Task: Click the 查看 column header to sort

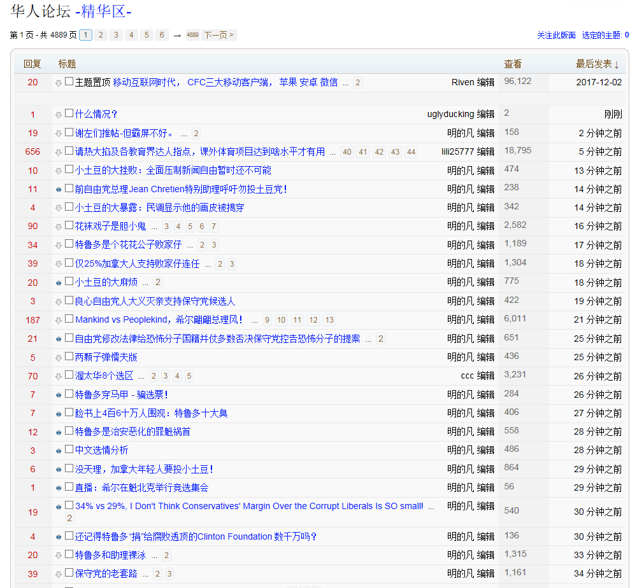Action: 513,64
